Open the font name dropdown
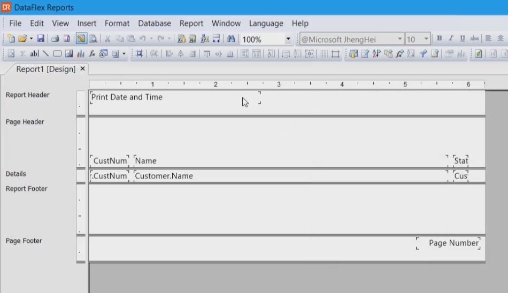 point(400,40)
